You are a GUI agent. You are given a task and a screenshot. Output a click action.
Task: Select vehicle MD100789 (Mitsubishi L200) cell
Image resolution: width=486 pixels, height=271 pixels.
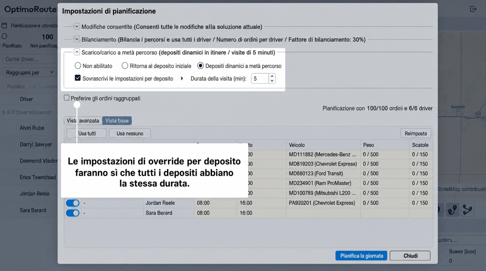(x=323, y=193)
